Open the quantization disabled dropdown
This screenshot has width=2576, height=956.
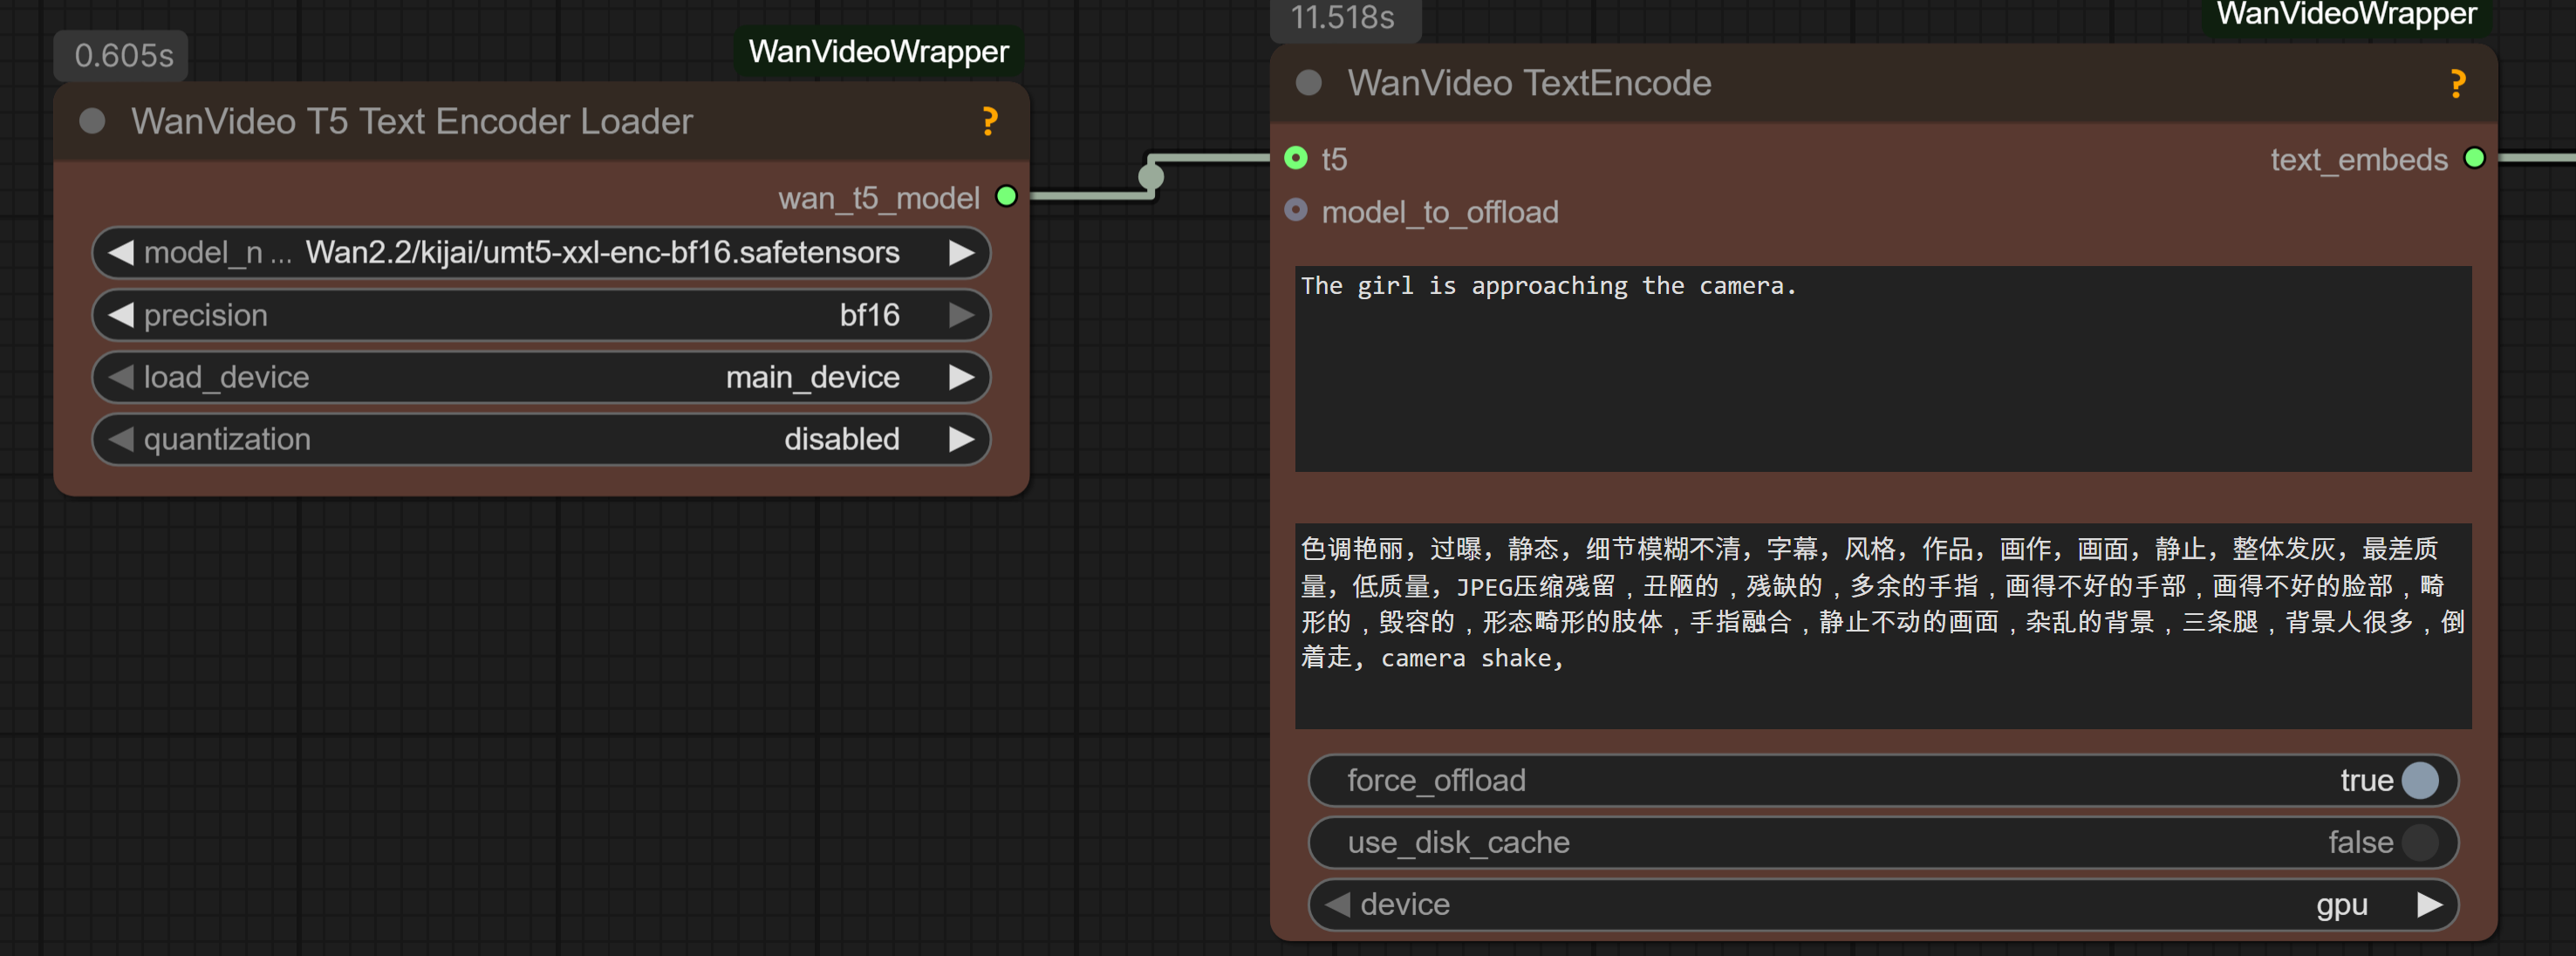click(541, 439)
